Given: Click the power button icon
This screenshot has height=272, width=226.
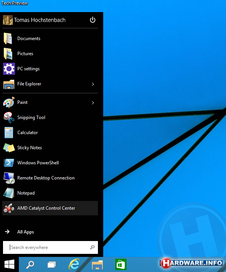Looking at the screenshot, I should pyautogui.click(x=93, y=20).
